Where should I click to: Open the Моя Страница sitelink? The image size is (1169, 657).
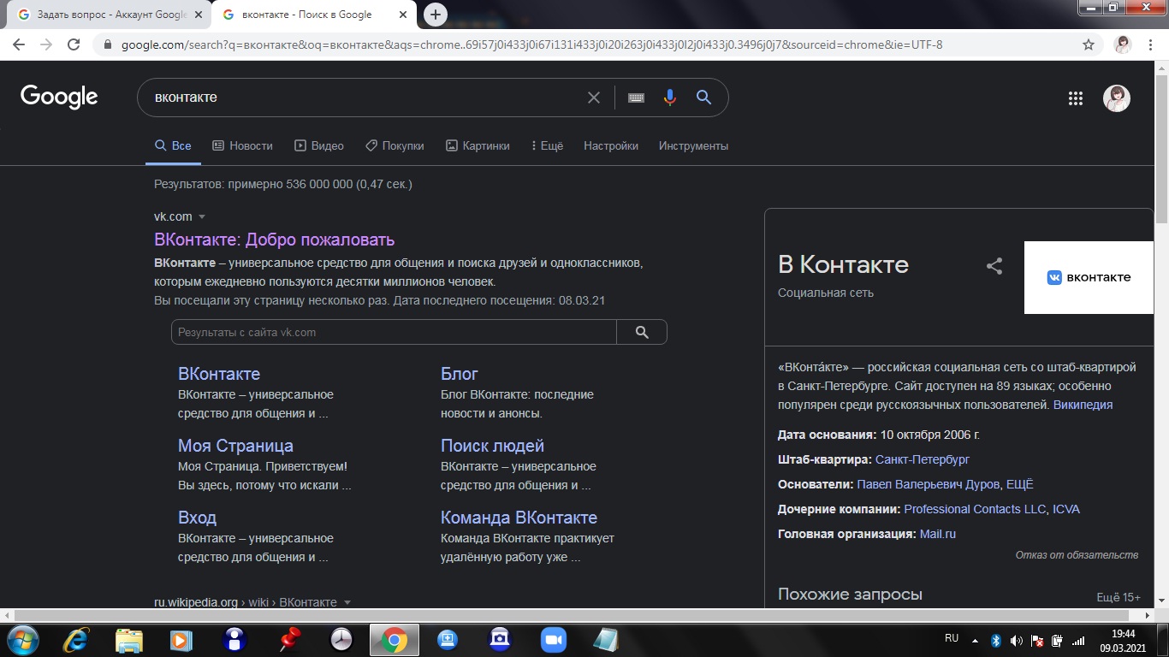[235, 446]
